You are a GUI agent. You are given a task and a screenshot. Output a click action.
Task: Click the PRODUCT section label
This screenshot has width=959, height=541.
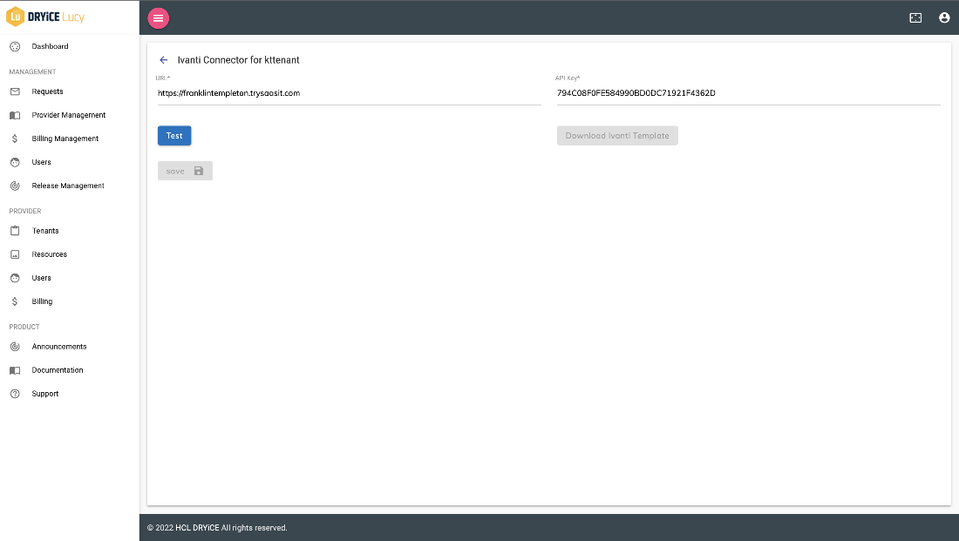click(x=24, y=327)
